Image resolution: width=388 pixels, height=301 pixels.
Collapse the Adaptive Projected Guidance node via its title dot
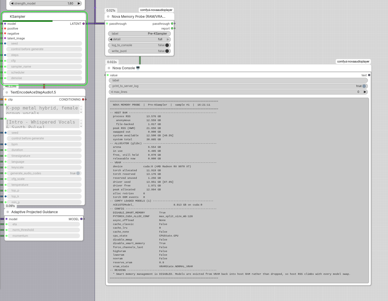tap(8, 212)
